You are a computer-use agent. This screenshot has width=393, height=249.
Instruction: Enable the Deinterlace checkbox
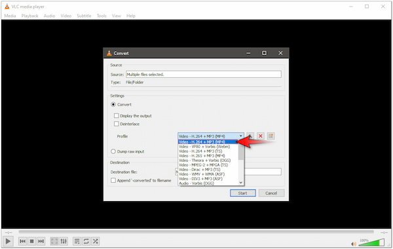(117, 124)
